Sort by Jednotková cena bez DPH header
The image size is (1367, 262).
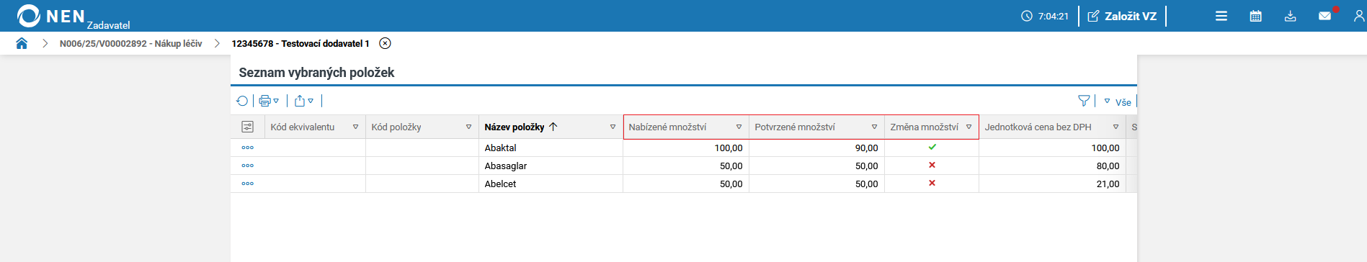click(1038, 127)
